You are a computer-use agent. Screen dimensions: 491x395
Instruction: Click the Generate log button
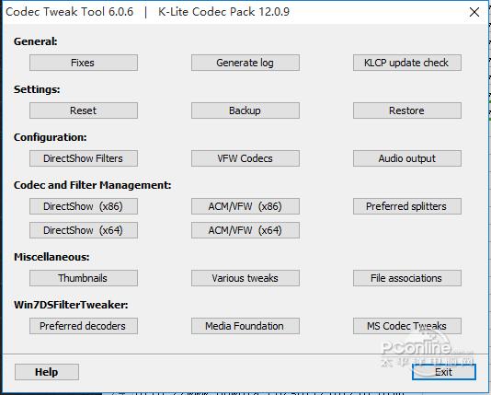pos(245,63)
